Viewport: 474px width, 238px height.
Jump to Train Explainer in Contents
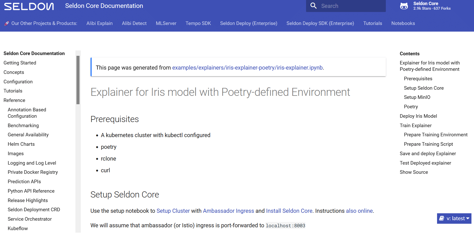pos(415,126)
